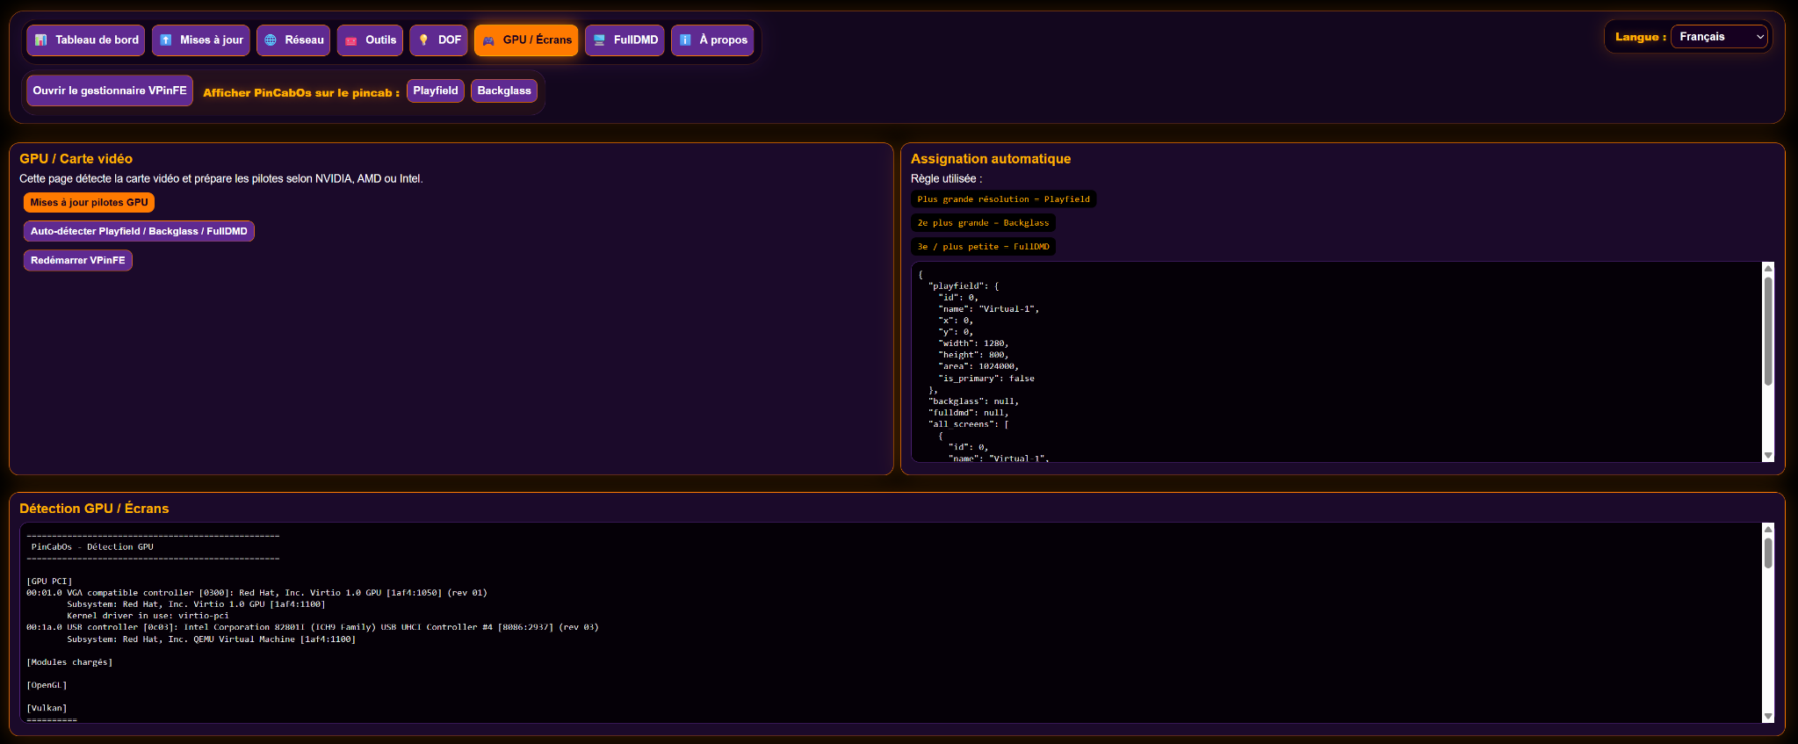Click the '"width": 1280' line in JSON
The height and width of the screenshot is (744, 1798).
(973, 343)
